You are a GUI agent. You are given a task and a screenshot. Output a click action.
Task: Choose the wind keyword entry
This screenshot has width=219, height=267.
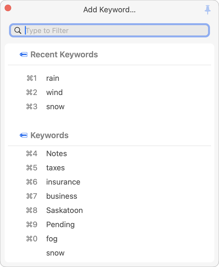coord(54,93)
